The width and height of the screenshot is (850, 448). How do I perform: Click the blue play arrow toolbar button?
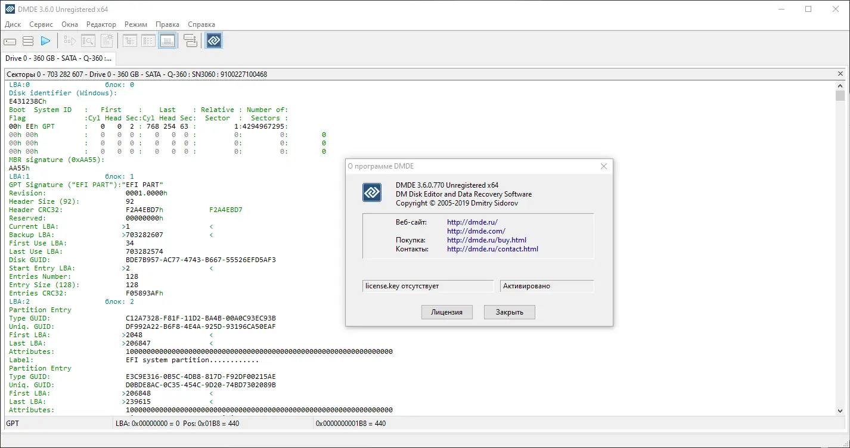45,41
